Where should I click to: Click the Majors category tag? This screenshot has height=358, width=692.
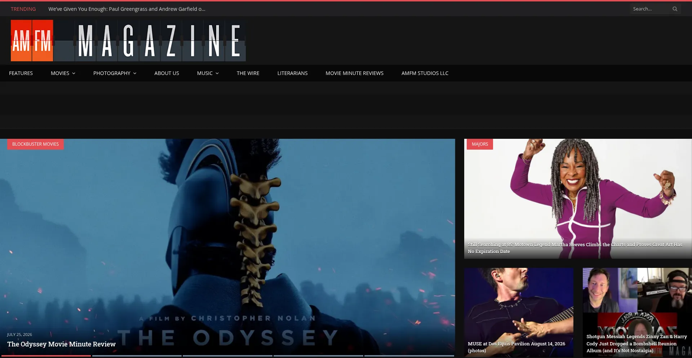480,144
